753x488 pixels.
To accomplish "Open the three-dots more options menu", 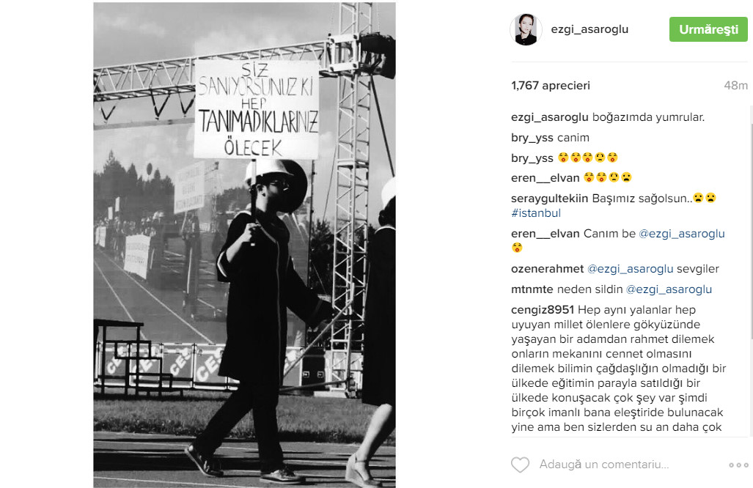I will (738, 465).
